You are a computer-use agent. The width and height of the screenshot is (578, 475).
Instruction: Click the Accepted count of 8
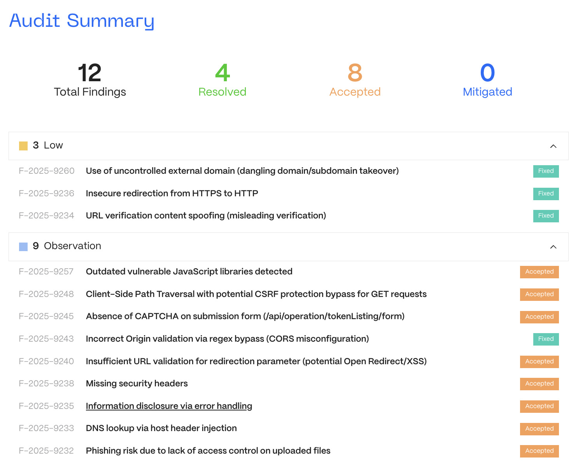click(355, 73)
